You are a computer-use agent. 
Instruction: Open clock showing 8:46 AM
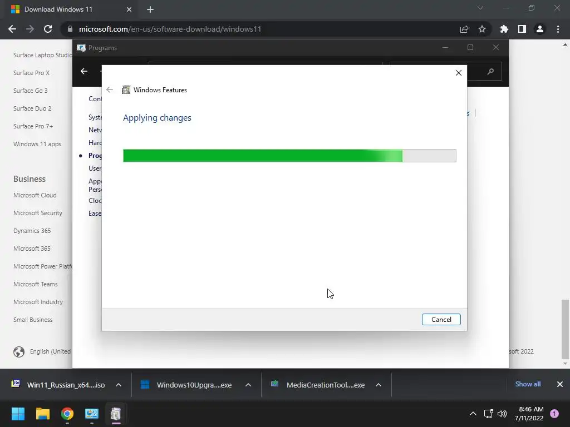point(529,414)
